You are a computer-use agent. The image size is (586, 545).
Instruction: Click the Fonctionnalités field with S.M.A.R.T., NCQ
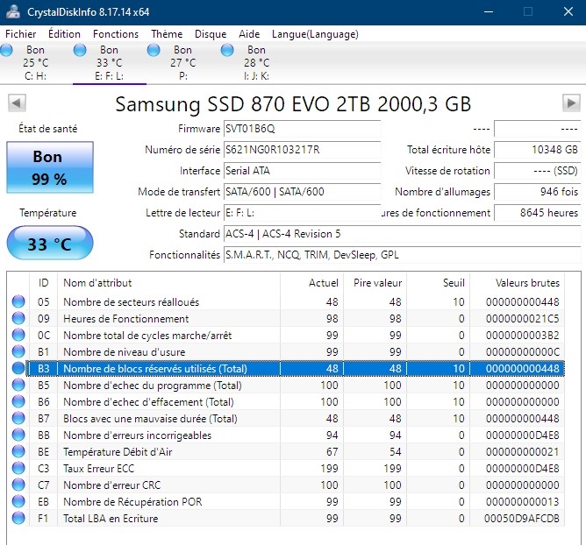402,255
